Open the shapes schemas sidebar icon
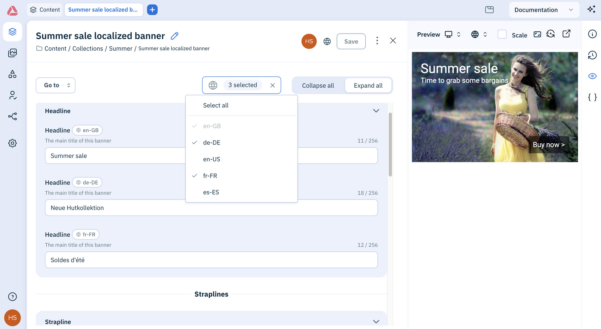601x329 pixels. click(12, 74)
